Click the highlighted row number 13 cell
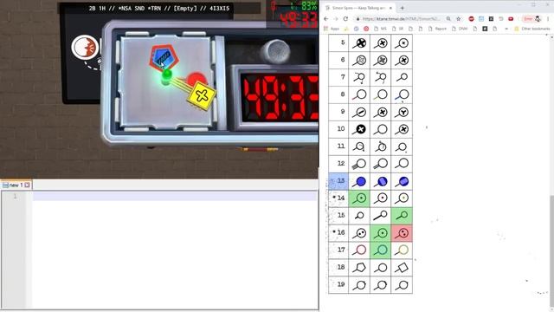The width and height of the screenshot is (554, 312). (338, 181)
